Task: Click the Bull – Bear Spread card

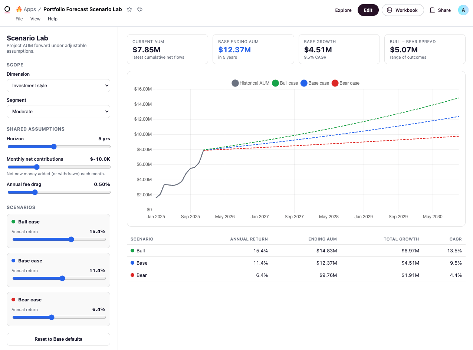Action: pyautogui.click(x=425, y=49)
